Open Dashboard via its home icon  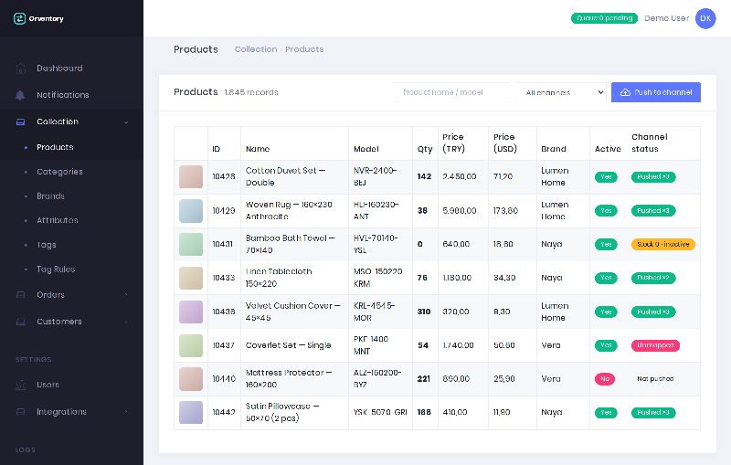click(x=20, y=69)
